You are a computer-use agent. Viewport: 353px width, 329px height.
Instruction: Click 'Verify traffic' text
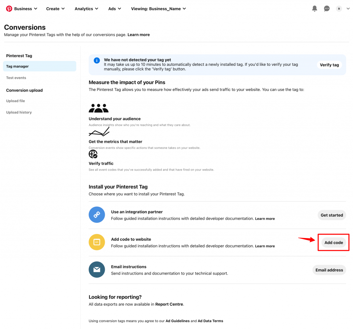(x=101, y=164)
